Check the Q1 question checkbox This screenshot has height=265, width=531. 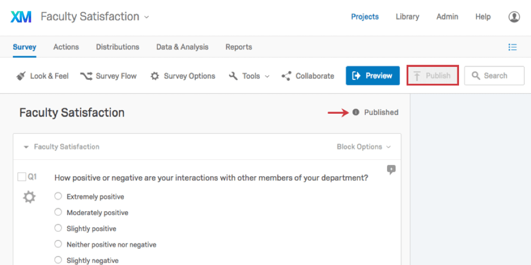pos(22,177)
